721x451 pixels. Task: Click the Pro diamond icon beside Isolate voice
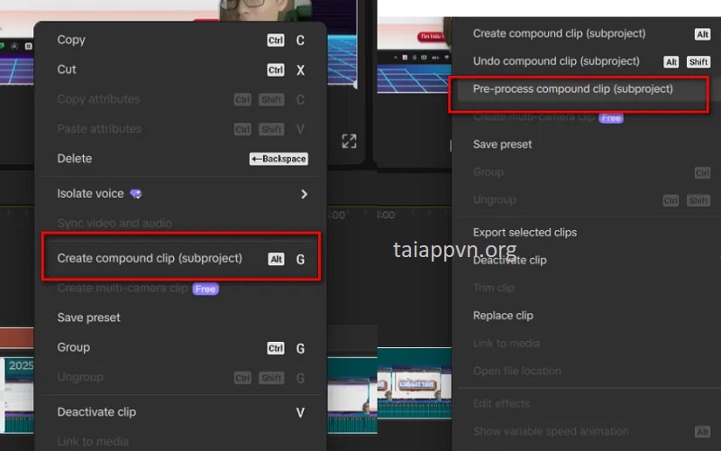pos(136,194)
